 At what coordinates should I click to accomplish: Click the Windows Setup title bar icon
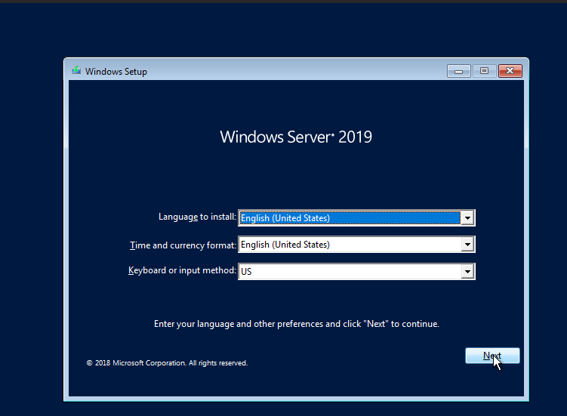click(x=75, y=71)
